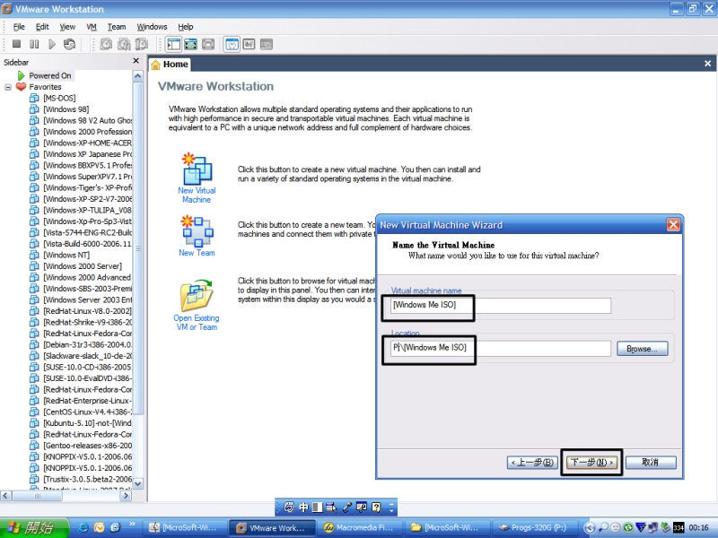
Task: Click the Reset circular-arrows icon in toolbar
Action: 70,44
